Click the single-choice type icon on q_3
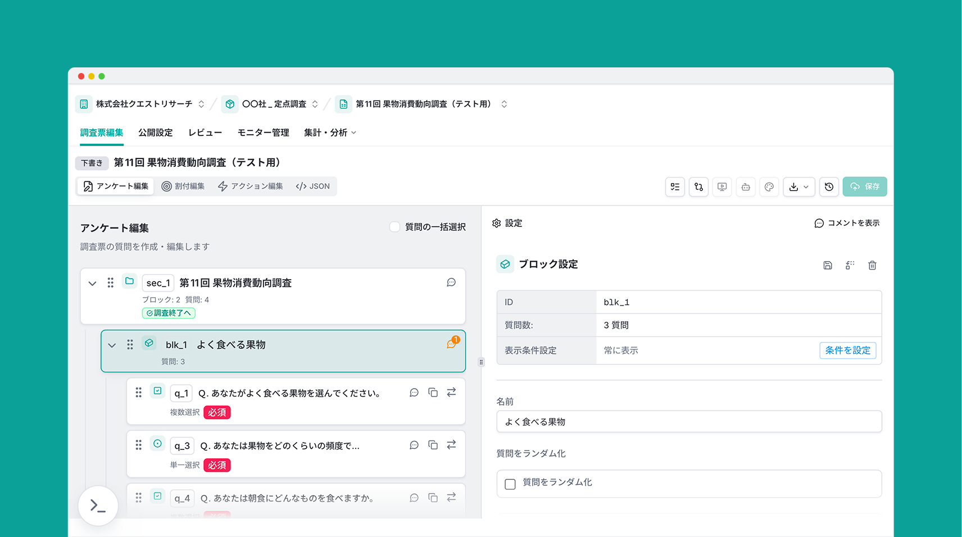 click(x=158, y=444)
